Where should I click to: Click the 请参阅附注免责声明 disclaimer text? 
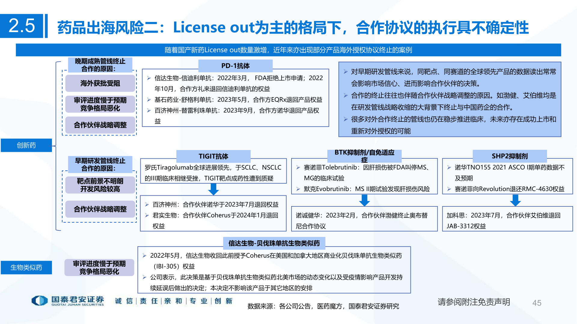pyautogui.click(x=474, y=302)
